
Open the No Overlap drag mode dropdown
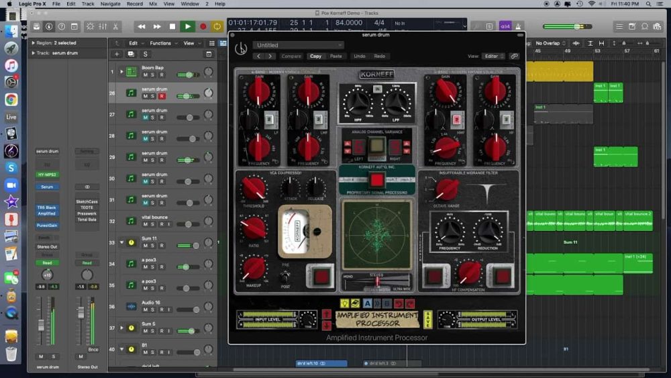(550, 43)
